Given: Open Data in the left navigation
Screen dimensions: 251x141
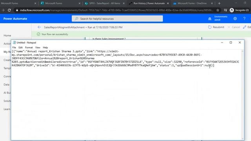Looking at the screenshot, I should [x=6, y=85].
